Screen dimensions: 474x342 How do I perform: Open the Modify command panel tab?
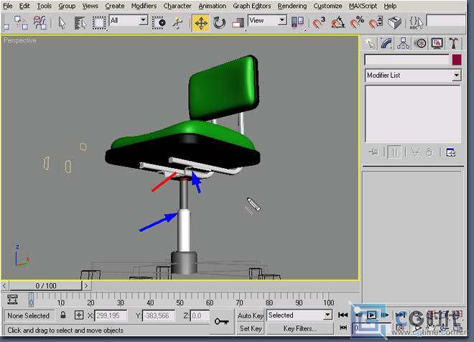386,43
